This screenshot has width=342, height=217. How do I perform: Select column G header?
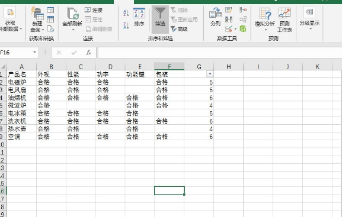click(x=199, y=67)
